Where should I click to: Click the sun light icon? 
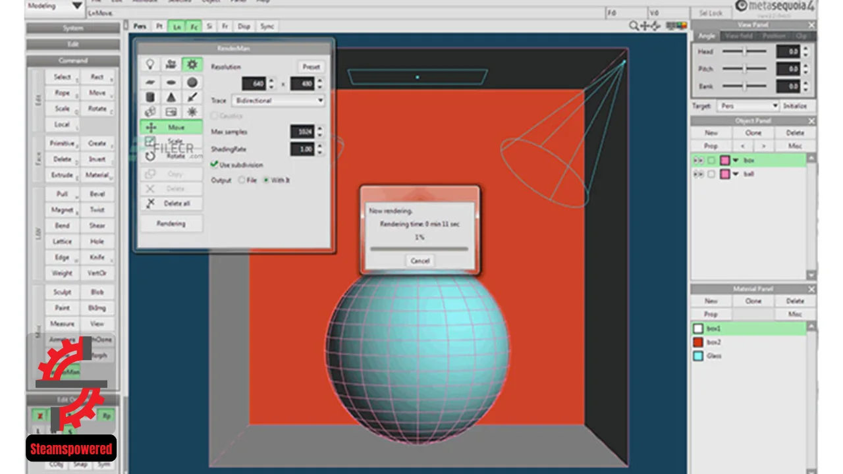click(x=192, y=113)
